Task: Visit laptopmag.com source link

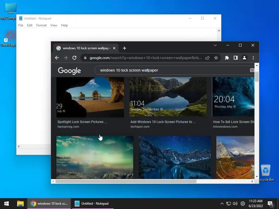Action: tap(68, 127)
